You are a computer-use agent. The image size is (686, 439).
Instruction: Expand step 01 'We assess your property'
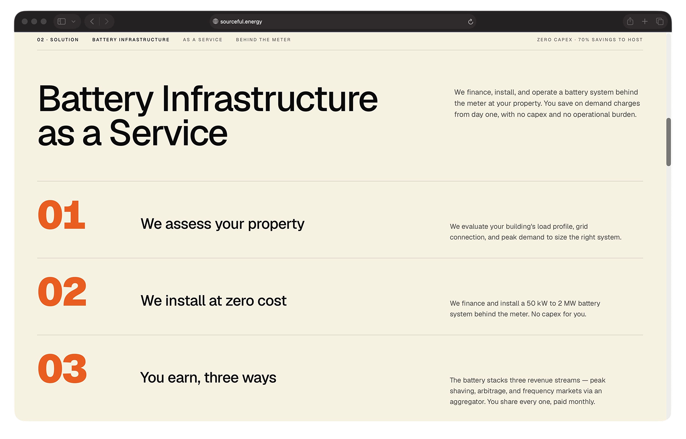point(222,223)
